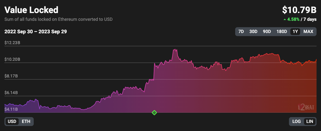321x131 pixels.
Task: Choose the 180D time range
Action: tap(282, 32)
